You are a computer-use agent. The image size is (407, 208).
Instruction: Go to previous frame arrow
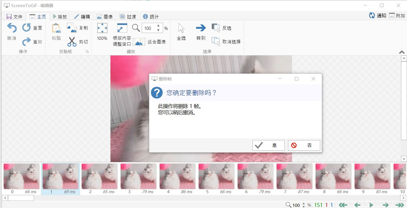(357, 205)
